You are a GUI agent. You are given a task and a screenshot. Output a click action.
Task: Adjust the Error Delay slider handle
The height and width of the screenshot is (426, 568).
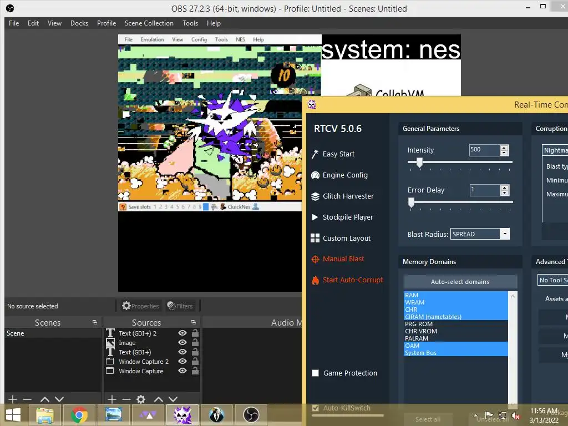[x=411, y=202]
